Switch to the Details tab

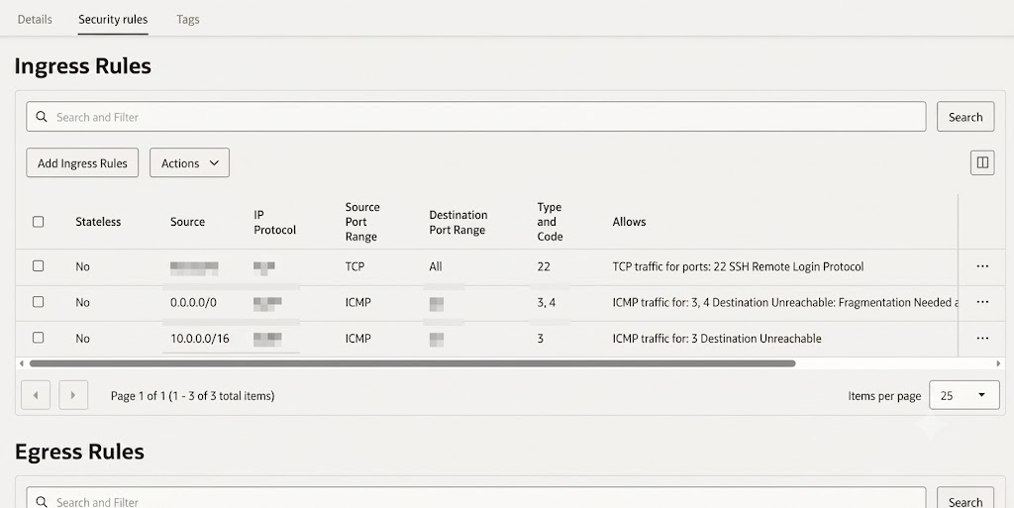point(35,20)
